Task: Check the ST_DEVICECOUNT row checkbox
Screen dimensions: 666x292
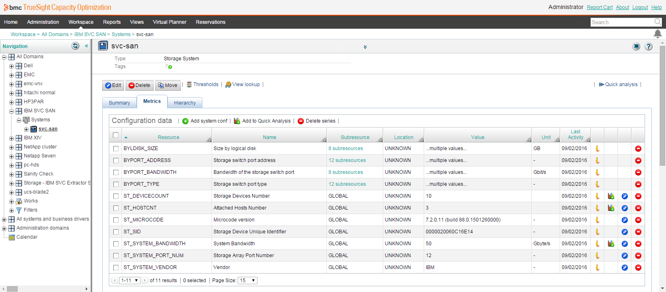Action: pyautogui.click(x=116, y=196)
